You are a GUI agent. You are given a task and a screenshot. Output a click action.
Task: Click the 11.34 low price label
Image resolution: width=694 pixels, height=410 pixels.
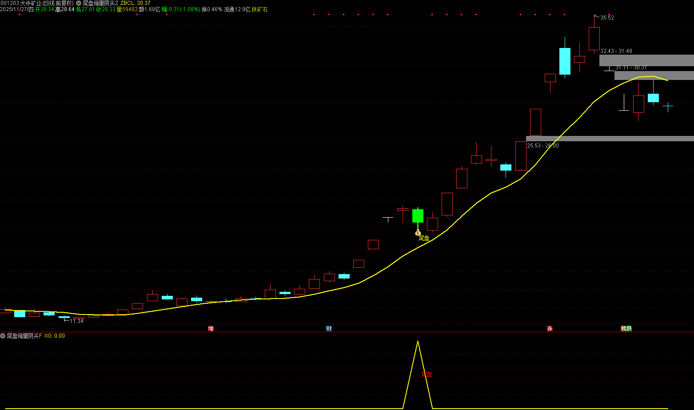[76, 321]
